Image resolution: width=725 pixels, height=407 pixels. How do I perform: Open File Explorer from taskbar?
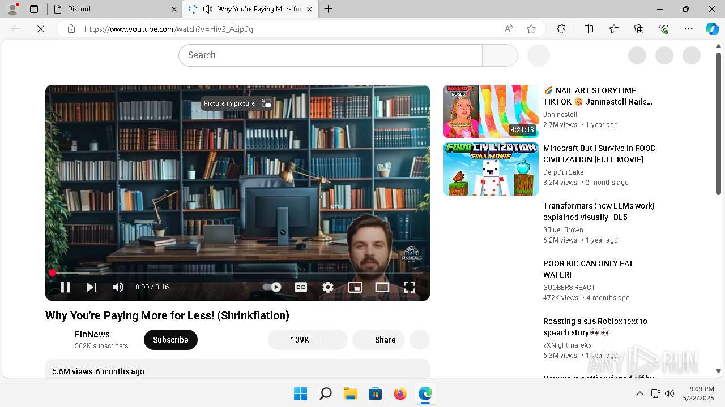click(x=351, y=393)
